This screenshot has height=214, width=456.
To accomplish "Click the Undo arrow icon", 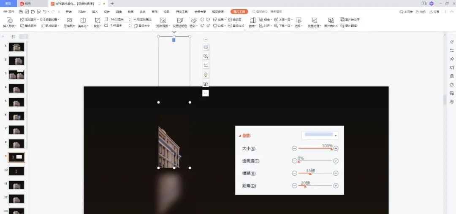I will click(44, 12).
